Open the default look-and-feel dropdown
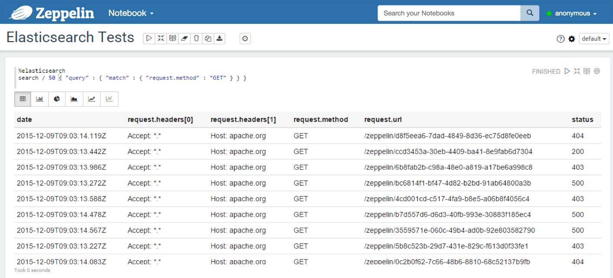 point(594,39)
